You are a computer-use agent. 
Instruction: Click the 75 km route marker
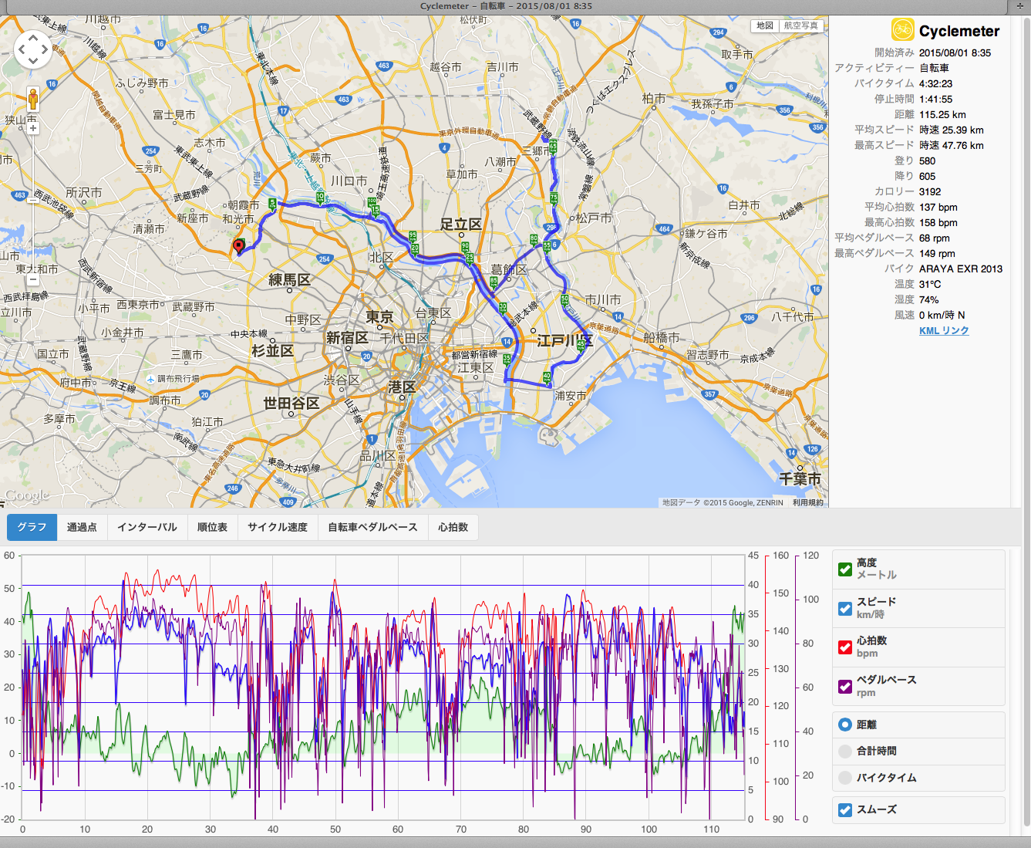tap(554, 198)
